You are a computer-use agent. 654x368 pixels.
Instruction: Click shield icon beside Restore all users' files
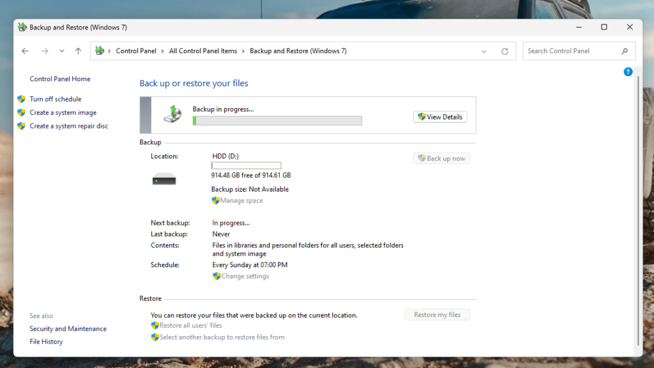[155, 325]
